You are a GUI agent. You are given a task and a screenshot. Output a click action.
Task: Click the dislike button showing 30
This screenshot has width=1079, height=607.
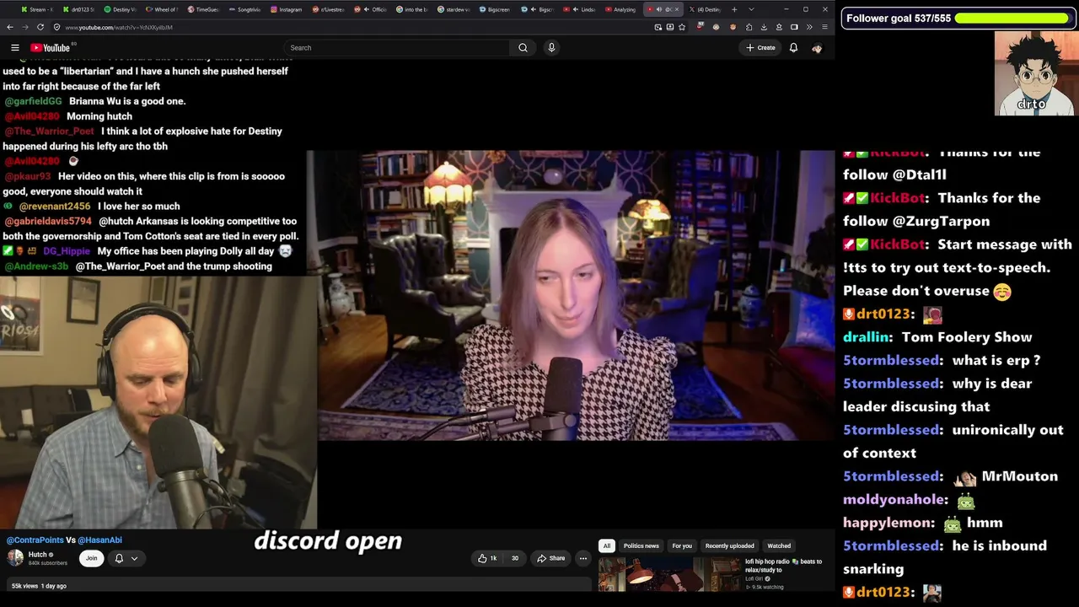tap(514, 558)
